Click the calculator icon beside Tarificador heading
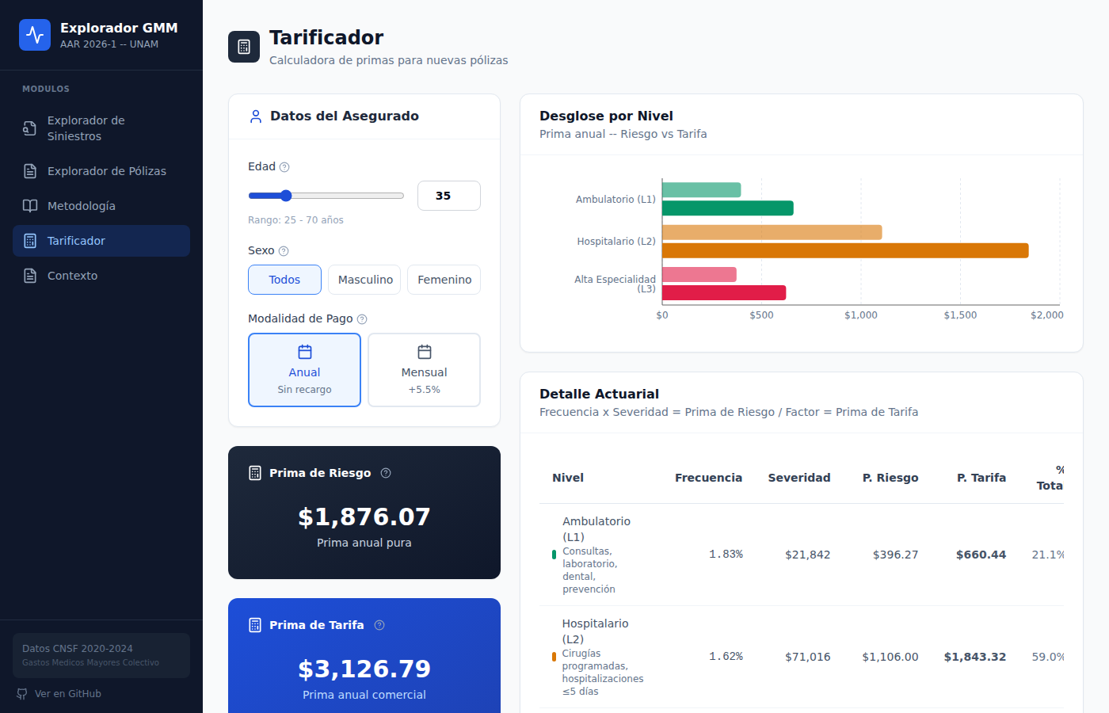 [244, 47]
